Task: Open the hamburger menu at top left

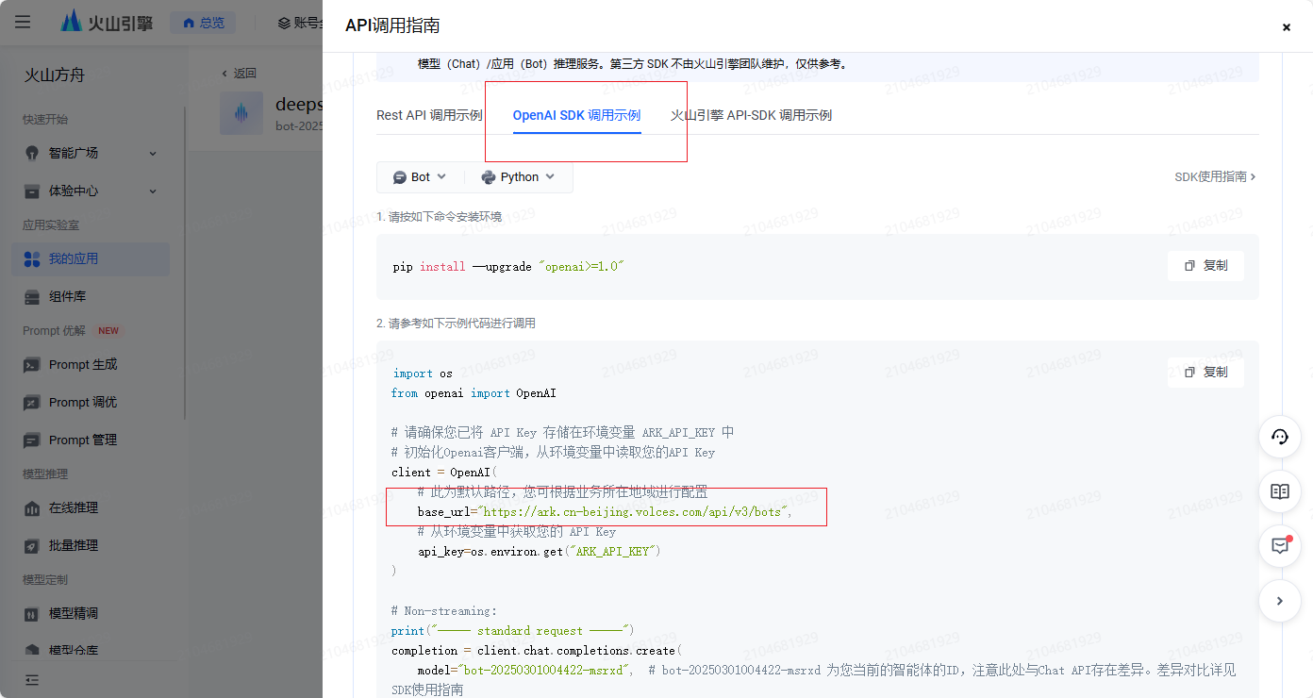Action: click(x=23, y=22)
